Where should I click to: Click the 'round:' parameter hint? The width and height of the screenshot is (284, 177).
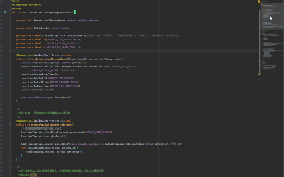tap(65, 70)
